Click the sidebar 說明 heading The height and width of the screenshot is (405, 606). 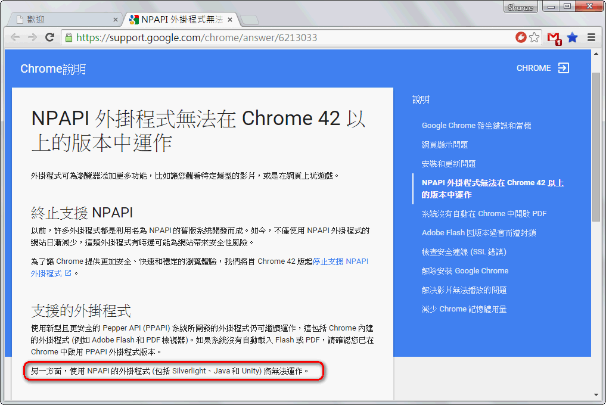click(x=421, y=99)
